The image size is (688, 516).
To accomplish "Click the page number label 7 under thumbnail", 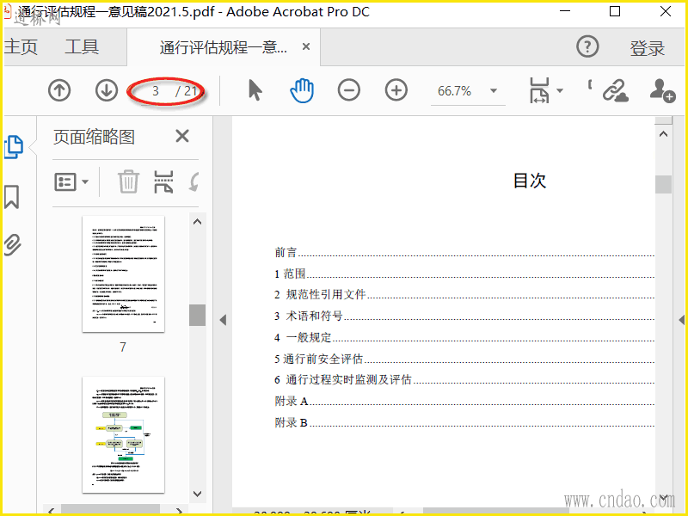I will click(x=123, y=347).
